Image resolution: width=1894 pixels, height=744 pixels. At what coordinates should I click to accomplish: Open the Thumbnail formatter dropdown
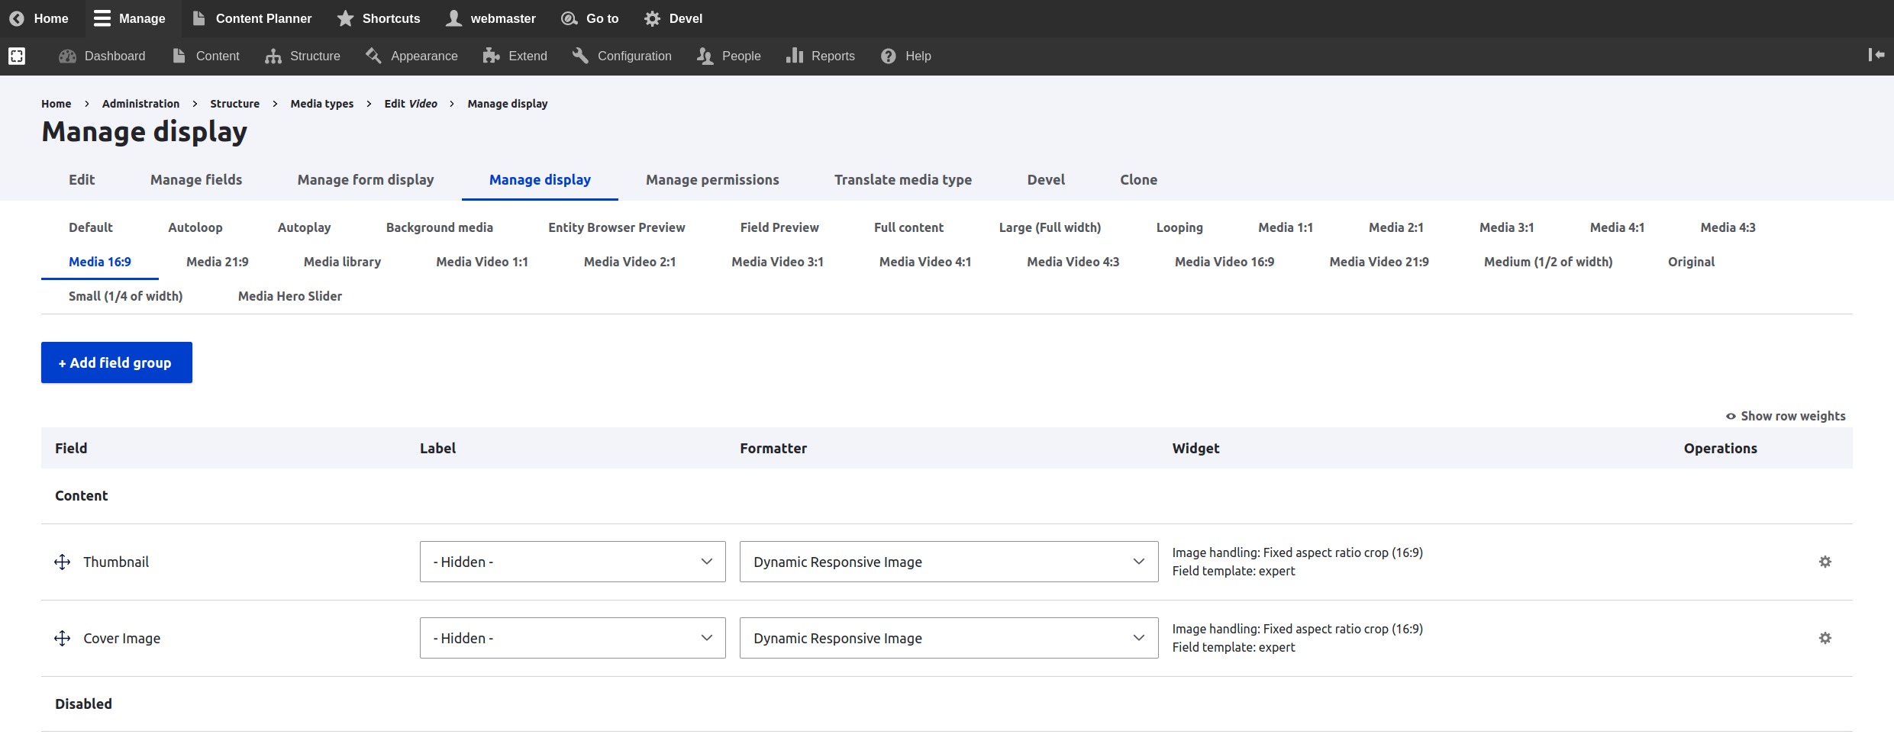(x=948, y=562)
